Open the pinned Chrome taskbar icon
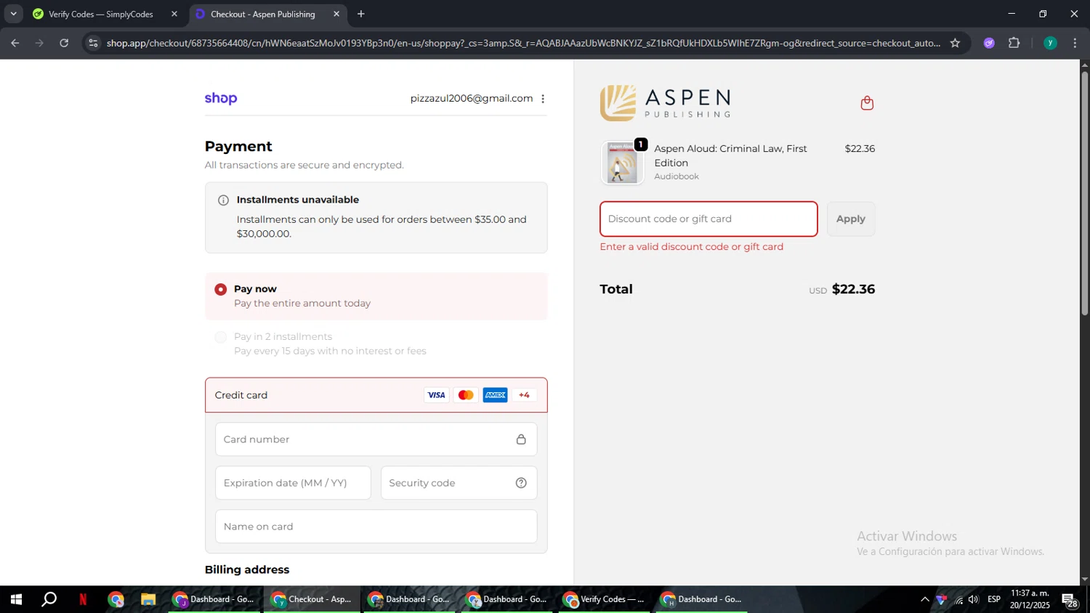 click(116, 600)
